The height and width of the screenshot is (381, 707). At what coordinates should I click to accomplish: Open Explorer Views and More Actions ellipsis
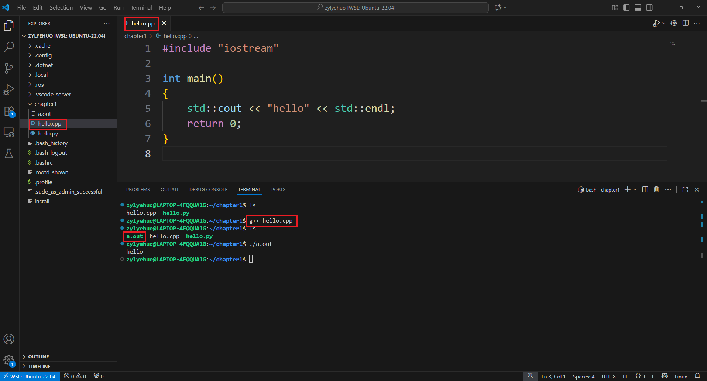click(x=107, y=23)
